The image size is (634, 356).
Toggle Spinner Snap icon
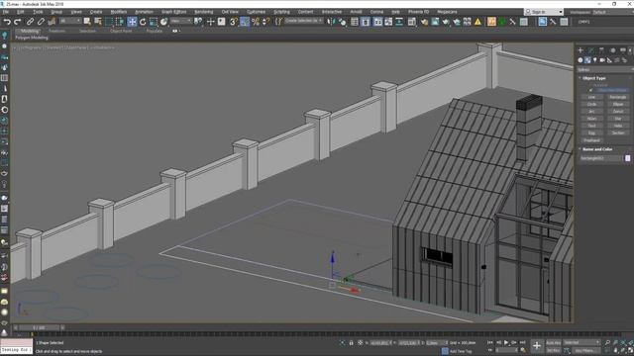click(266, 22)
